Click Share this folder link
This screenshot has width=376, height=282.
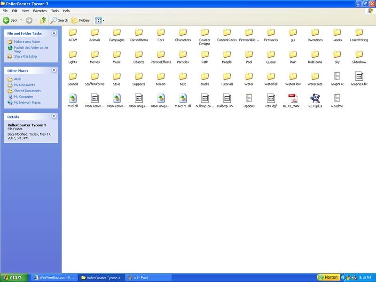click(26, 56)
